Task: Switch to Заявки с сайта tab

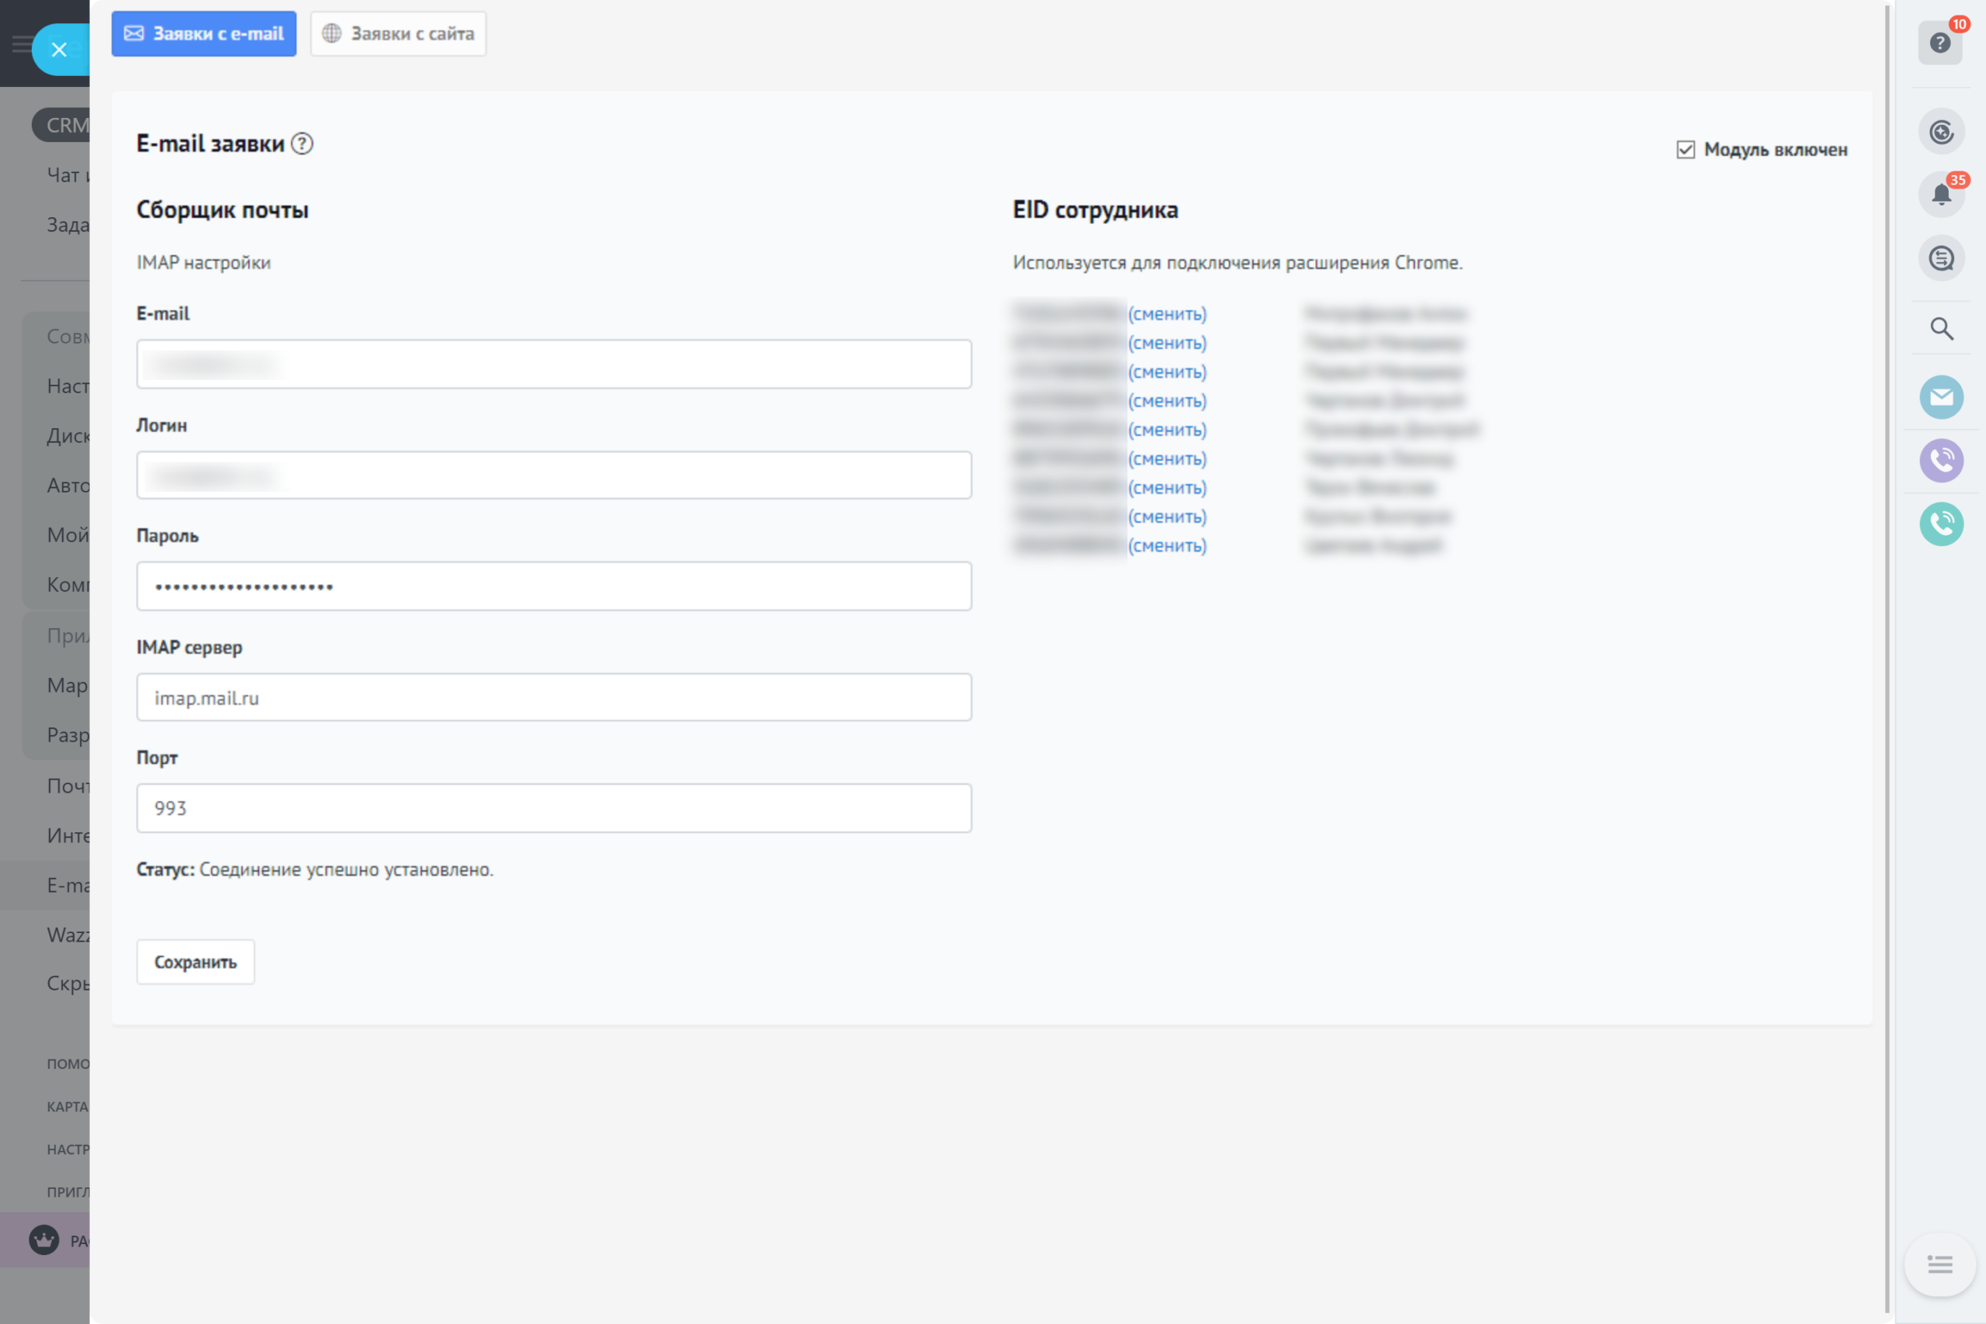Action: coord(398,34)
